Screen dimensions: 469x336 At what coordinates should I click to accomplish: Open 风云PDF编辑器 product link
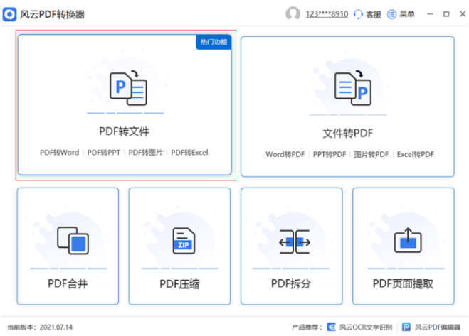(x=437, y=327)
